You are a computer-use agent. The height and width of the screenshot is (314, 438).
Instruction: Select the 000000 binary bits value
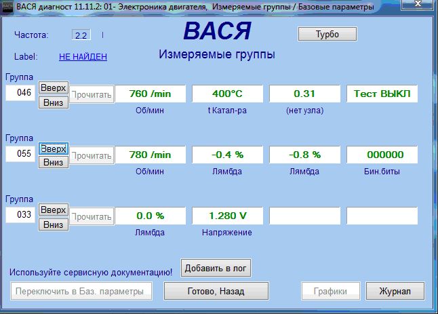(382, 155)
